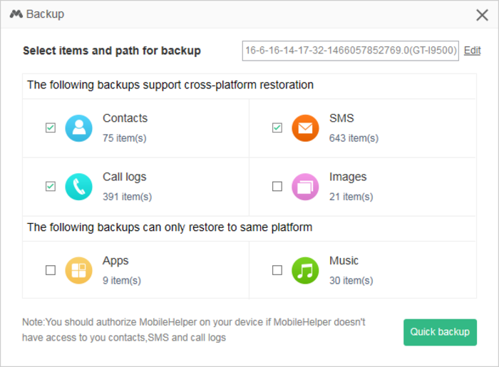Uncheck the Contacts checkbox
The height and width of the screenshot is (367, 499).
(51, 128)
